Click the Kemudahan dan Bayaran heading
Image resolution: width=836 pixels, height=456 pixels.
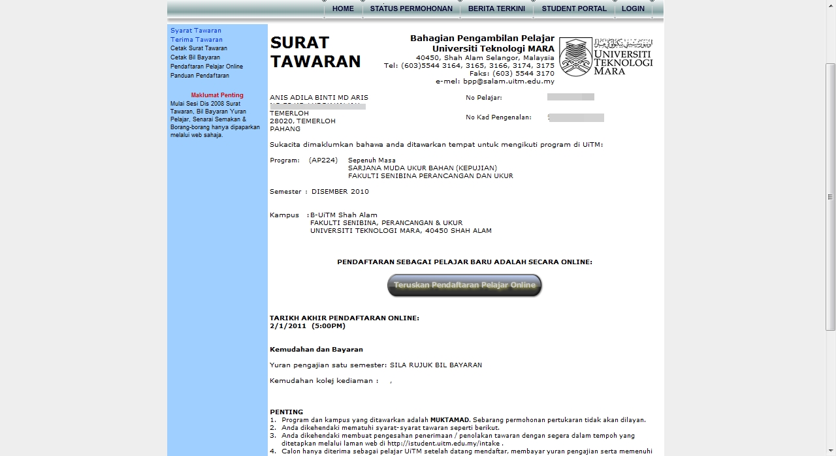point(316,350)
